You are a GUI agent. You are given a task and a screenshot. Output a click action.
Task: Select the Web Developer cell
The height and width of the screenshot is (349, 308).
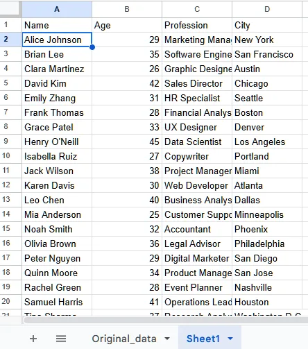tap(197, 185)
